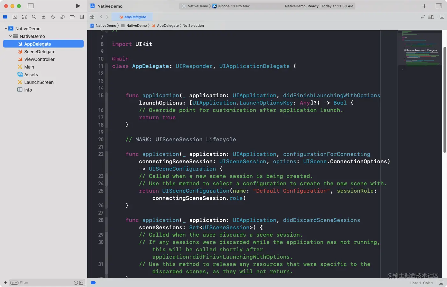This screenshot has height=287, width=447.
Task: Toggle the recent files filter
Action: [76, 283]
